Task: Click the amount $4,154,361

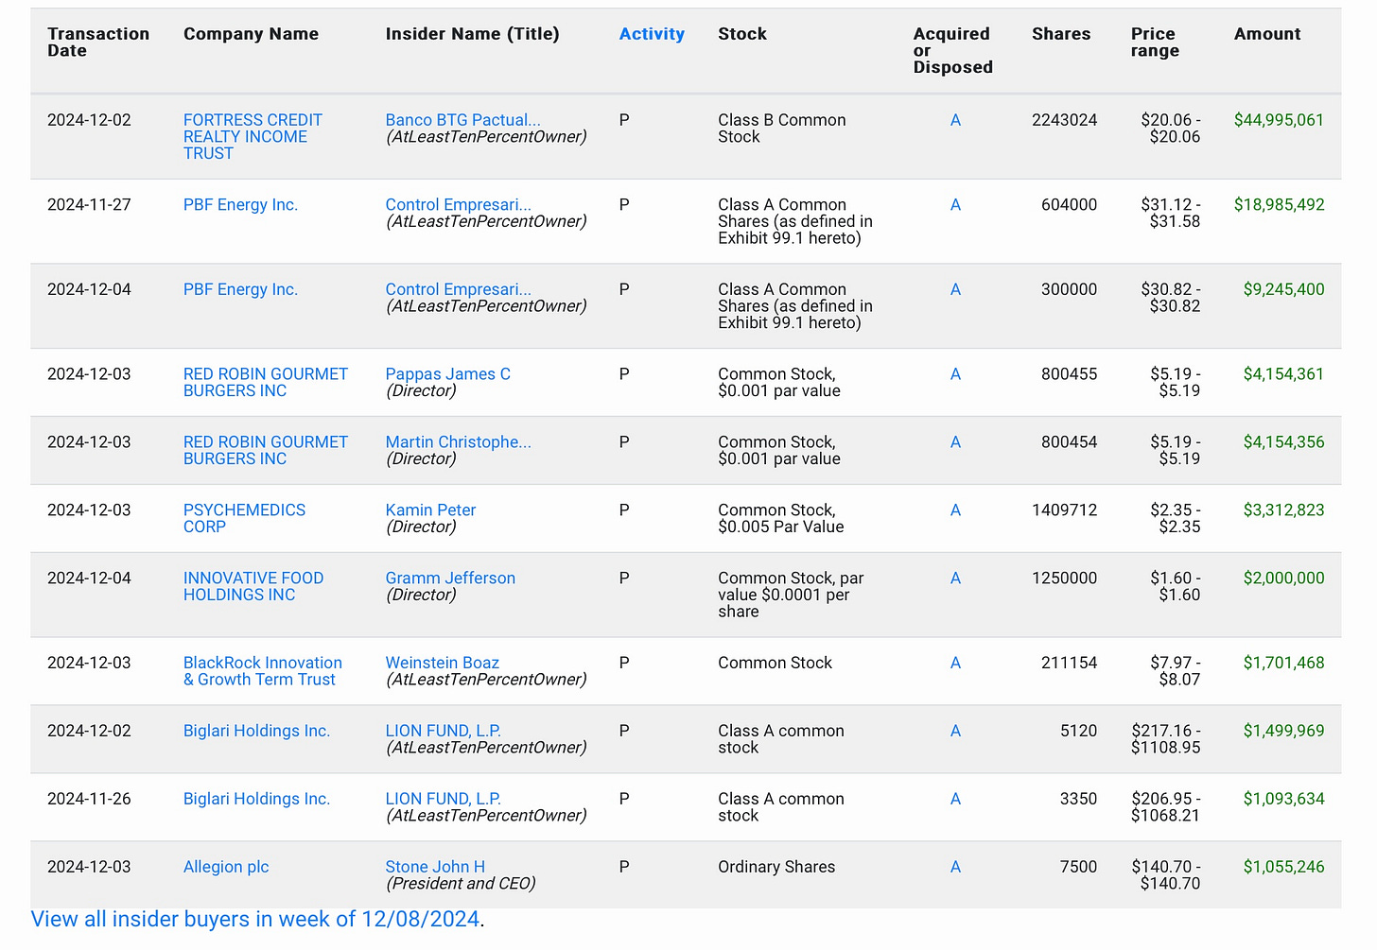Action: [x=1283, y=374]
